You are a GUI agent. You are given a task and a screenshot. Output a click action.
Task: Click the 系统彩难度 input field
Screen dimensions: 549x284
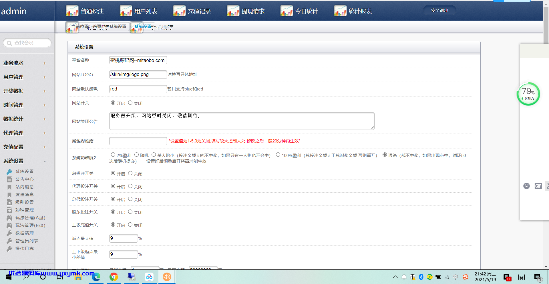click(138, 141)
